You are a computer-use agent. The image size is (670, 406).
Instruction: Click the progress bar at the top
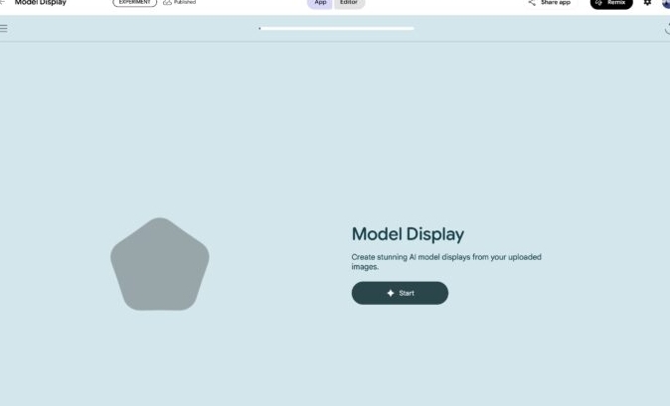(336, 29)
